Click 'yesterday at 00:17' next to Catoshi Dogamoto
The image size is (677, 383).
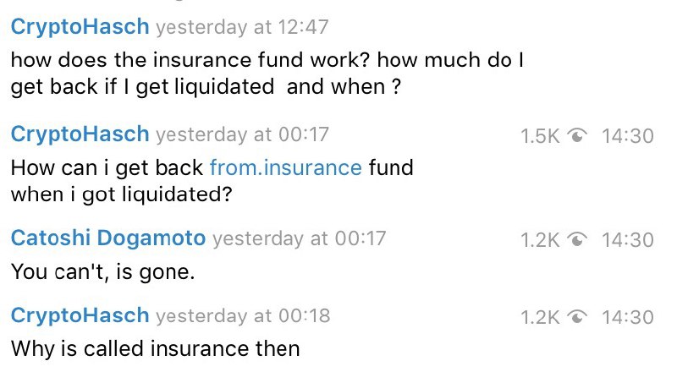pyautogui.click(x=299, y=238)
